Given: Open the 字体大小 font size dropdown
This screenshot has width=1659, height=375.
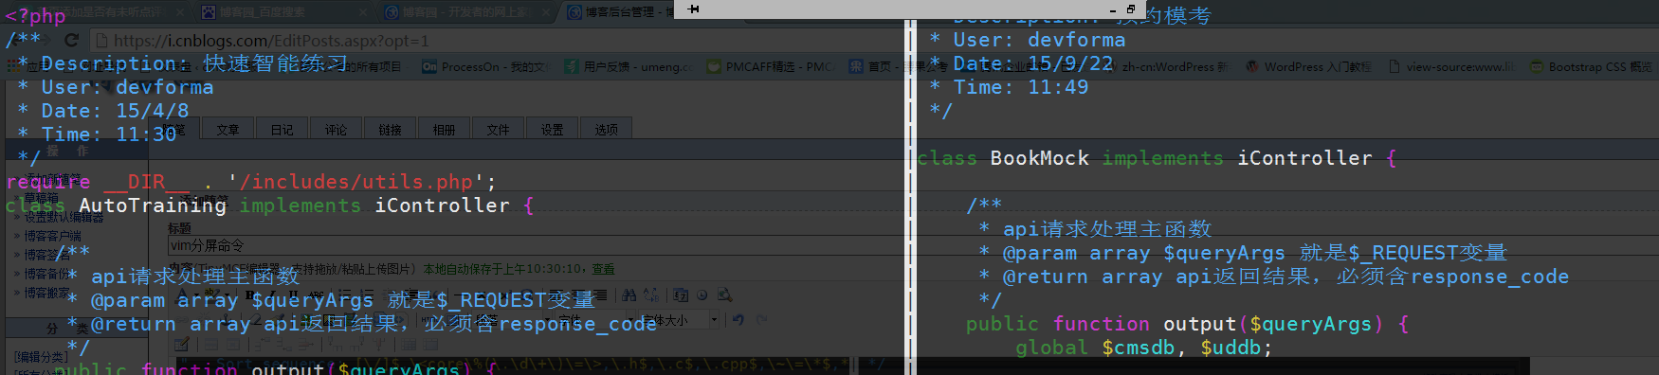Looking at the screenshot, I should tap(678, 320).
